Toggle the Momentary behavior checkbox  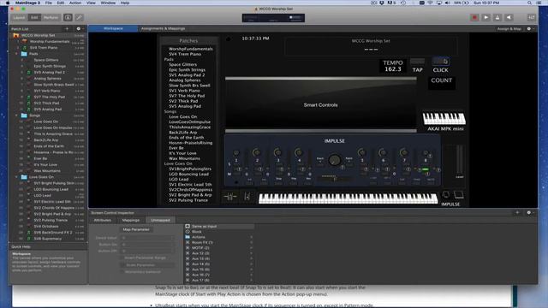coord(122,272)
